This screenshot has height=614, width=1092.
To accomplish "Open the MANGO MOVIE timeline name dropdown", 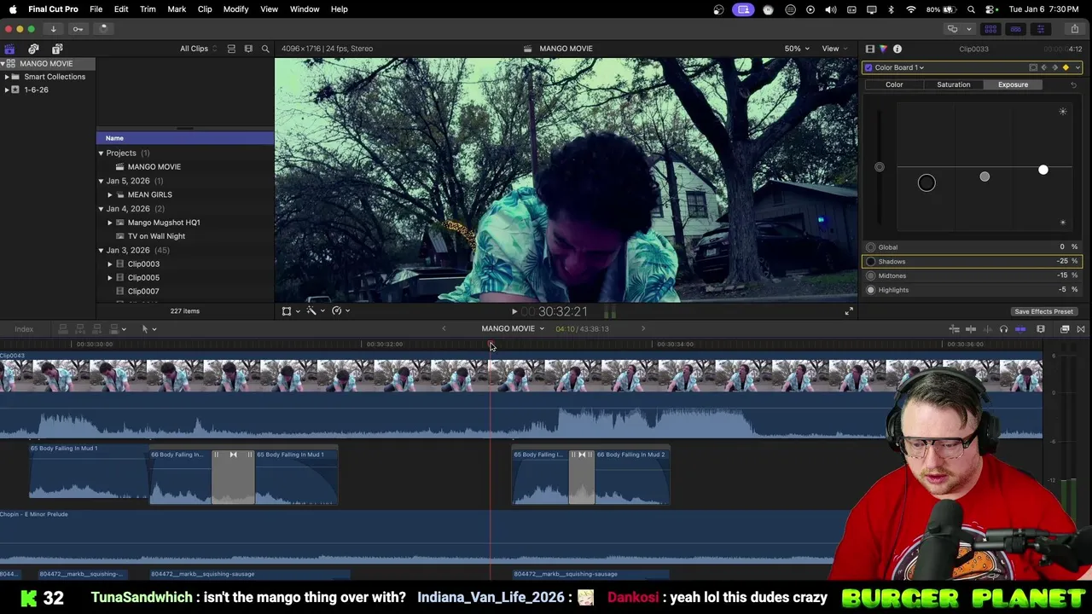I will 512,328.
